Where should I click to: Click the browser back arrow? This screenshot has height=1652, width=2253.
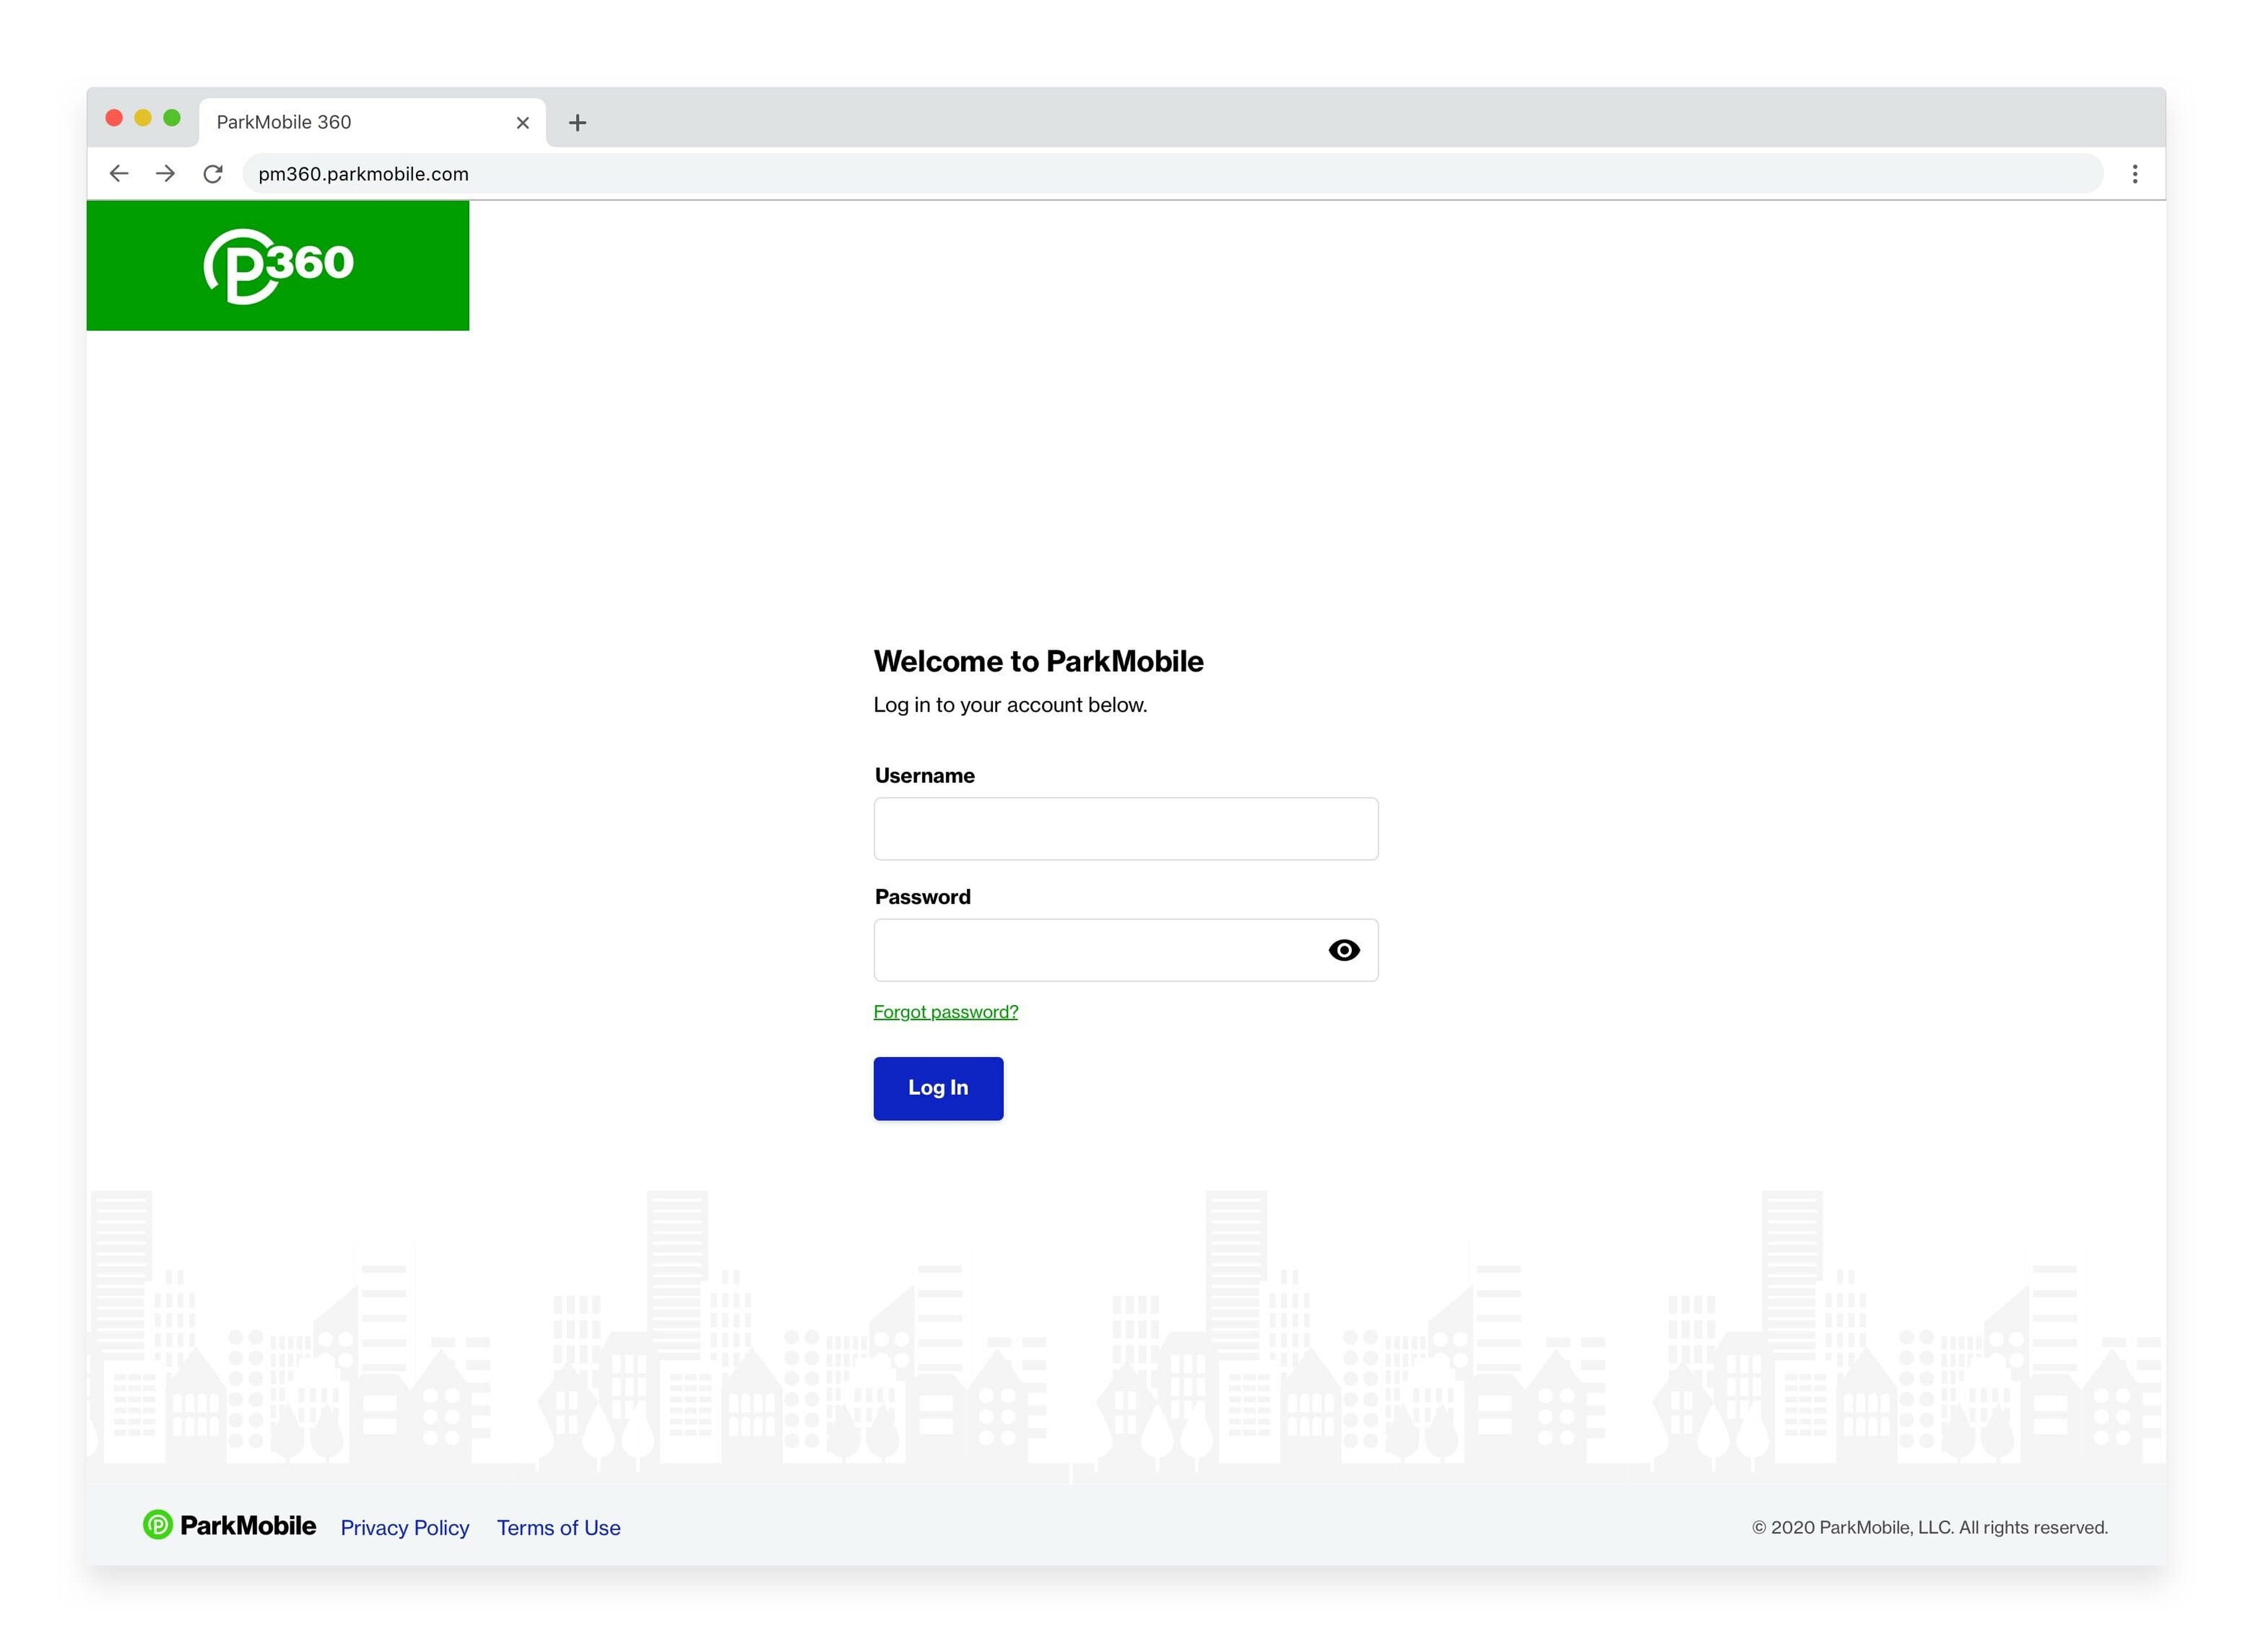point(119,174)
